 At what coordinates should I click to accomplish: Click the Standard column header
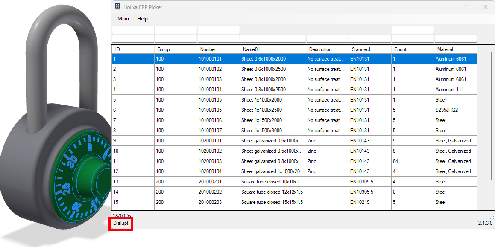(x=370, y=49)
